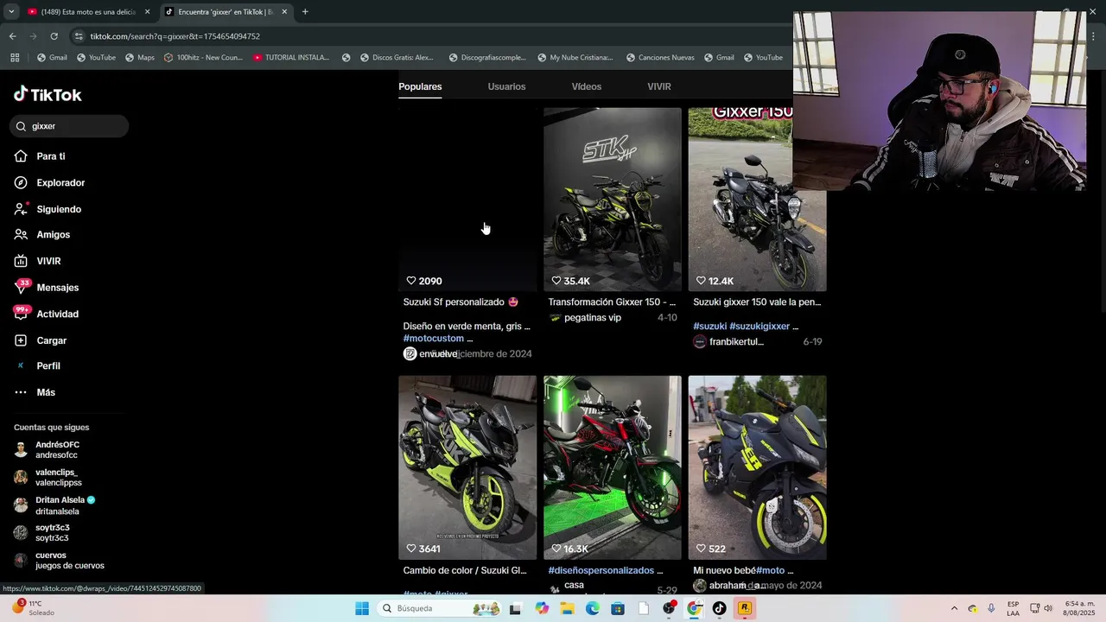1106x622 pixels.
Task: Open the 100hitz - New Coun... bookmark
Action: click(204, 58)
